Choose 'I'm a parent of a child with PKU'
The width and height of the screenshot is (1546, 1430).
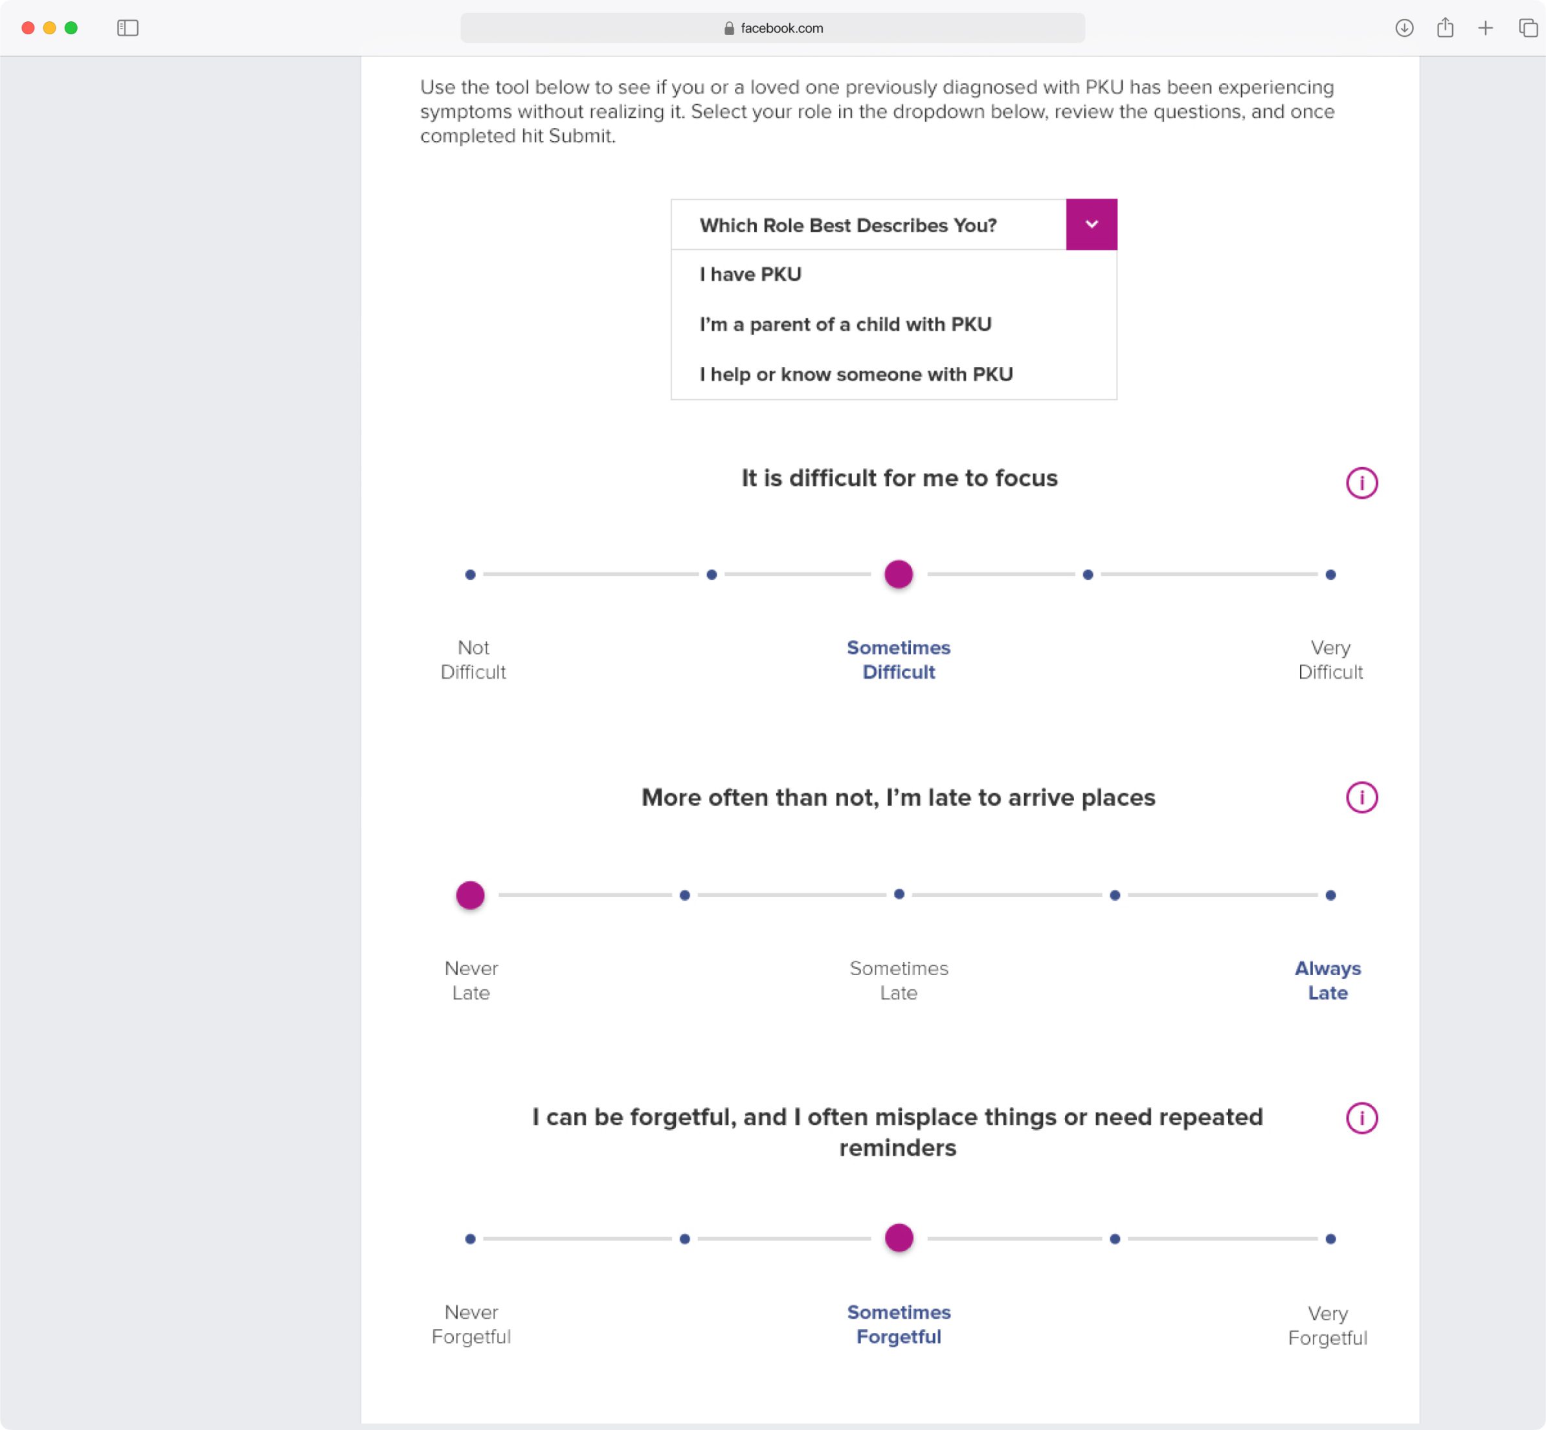coord(845,324)
